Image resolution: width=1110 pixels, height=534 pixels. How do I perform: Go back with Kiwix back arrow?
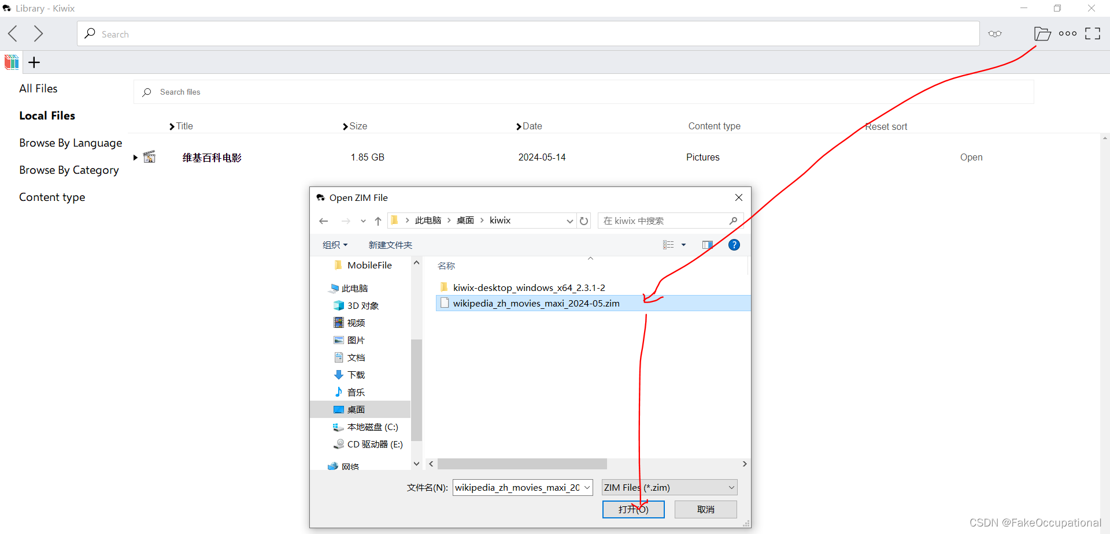pos(13,33)
